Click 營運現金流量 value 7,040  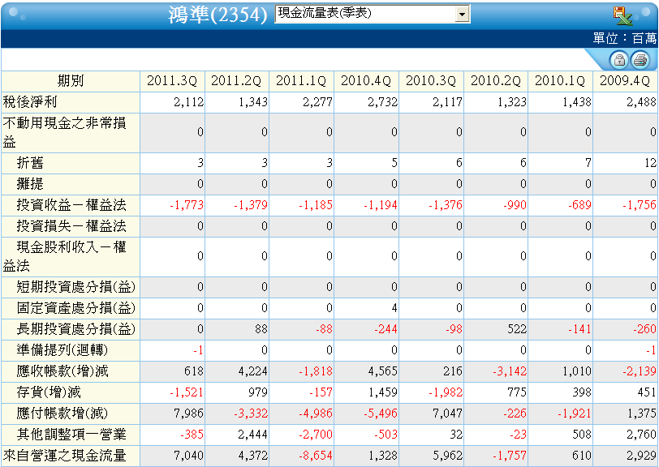pos(189,456)
